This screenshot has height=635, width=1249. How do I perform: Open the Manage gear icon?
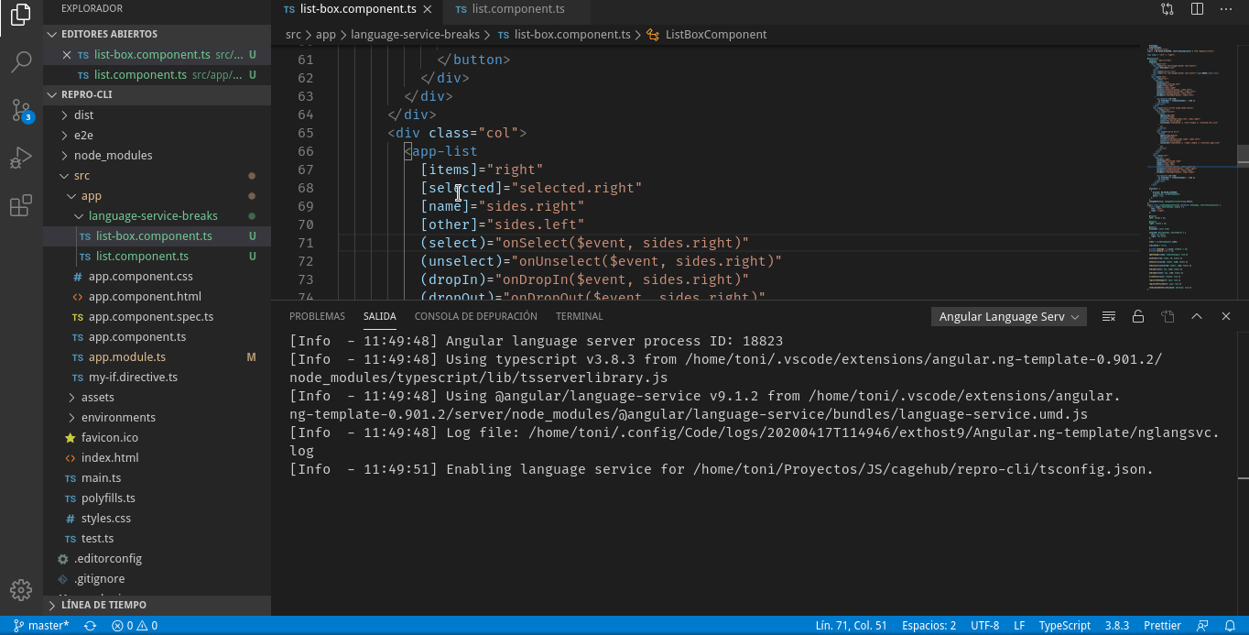[x=21, y=590]
